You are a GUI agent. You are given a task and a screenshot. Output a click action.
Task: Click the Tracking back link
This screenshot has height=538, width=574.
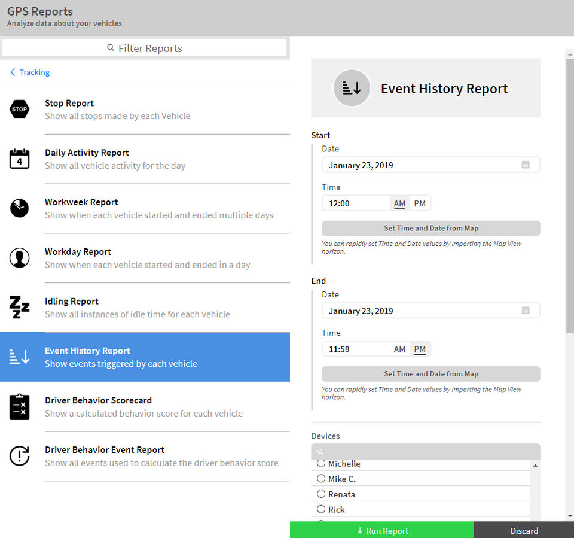click(35, 72)
